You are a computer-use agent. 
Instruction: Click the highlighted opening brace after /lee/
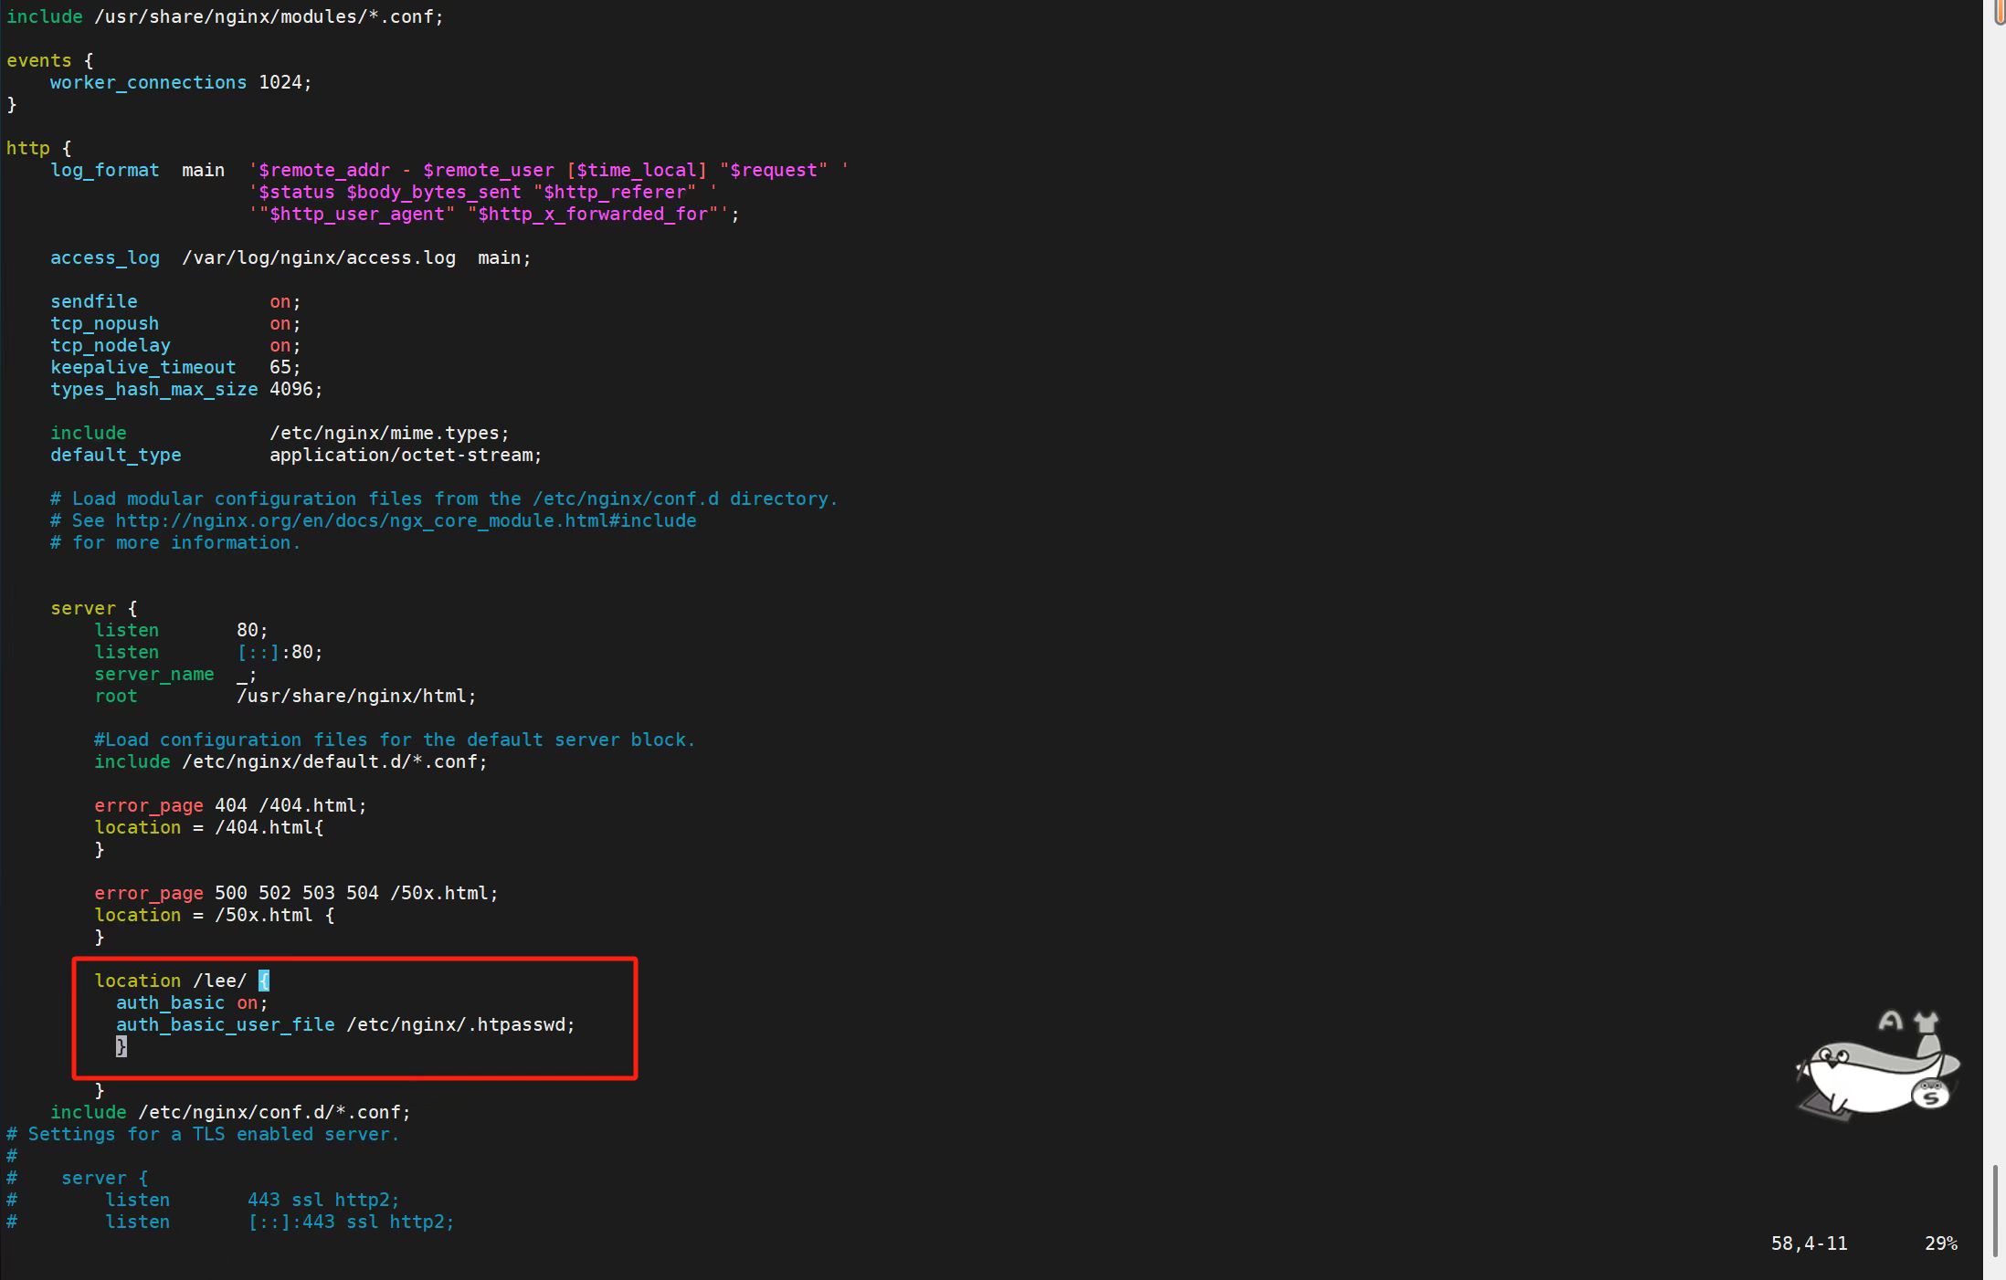[x=264, y=981]
